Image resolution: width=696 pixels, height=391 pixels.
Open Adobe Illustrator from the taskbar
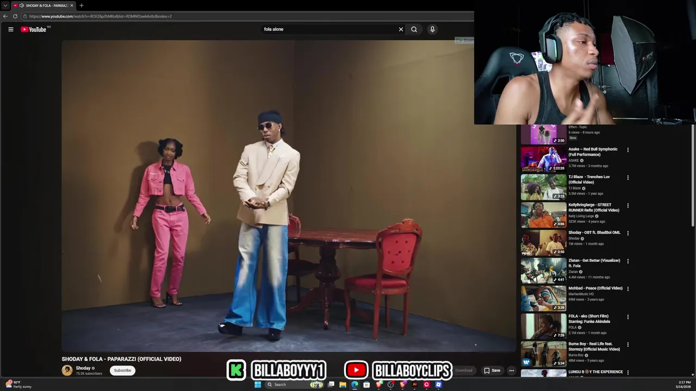[x=414, y=384]
